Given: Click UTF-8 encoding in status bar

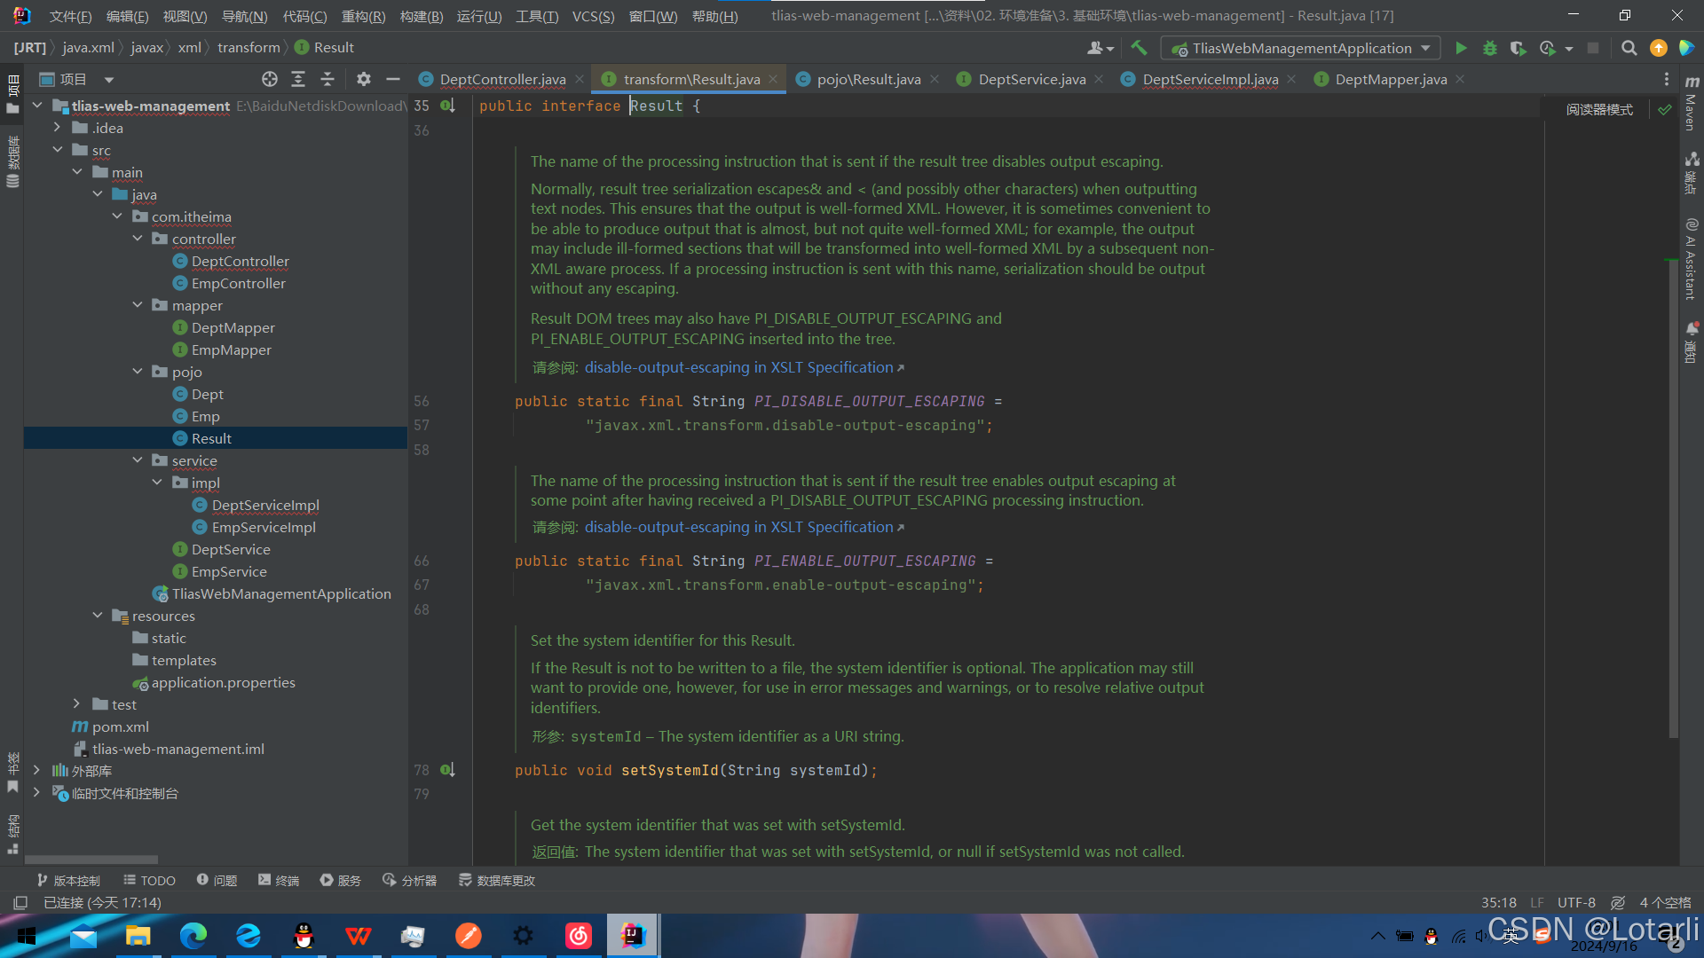Looking at the screenshot, I should coord(1576,902).
